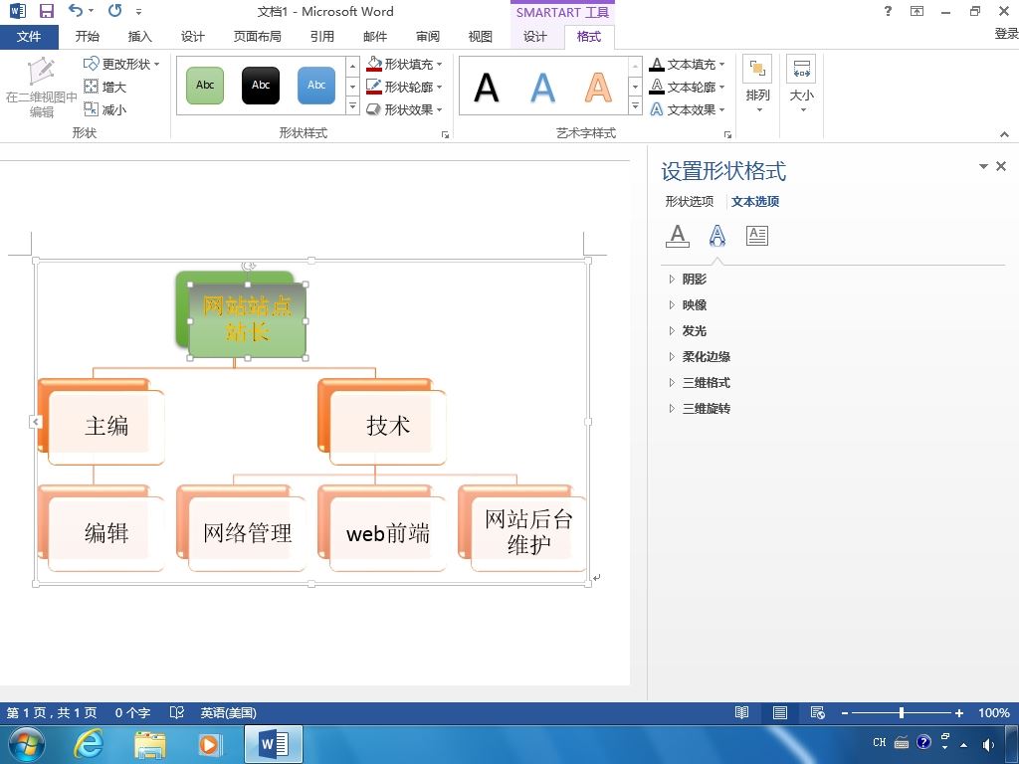The image size is (1019, 764).
Task: Open the Ribbon Display Options button
Action: [x=917, y=11]
